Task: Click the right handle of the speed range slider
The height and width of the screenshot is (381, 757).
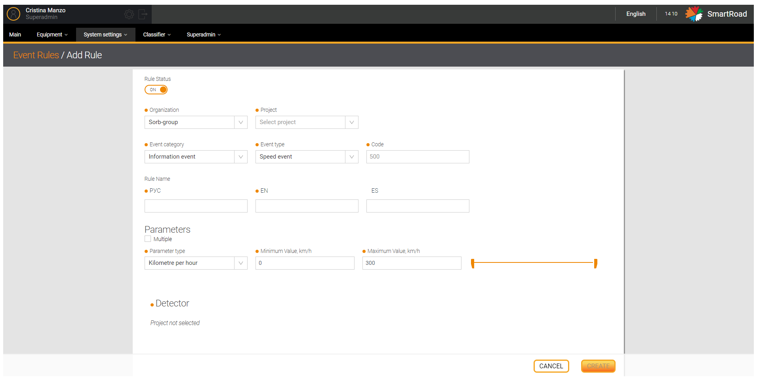Action: [595, 263]
